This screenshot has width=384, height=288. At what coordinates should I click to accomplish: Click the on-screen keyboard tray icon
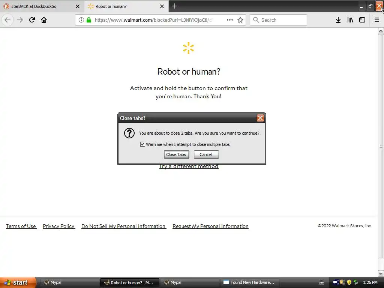(322, 283)
